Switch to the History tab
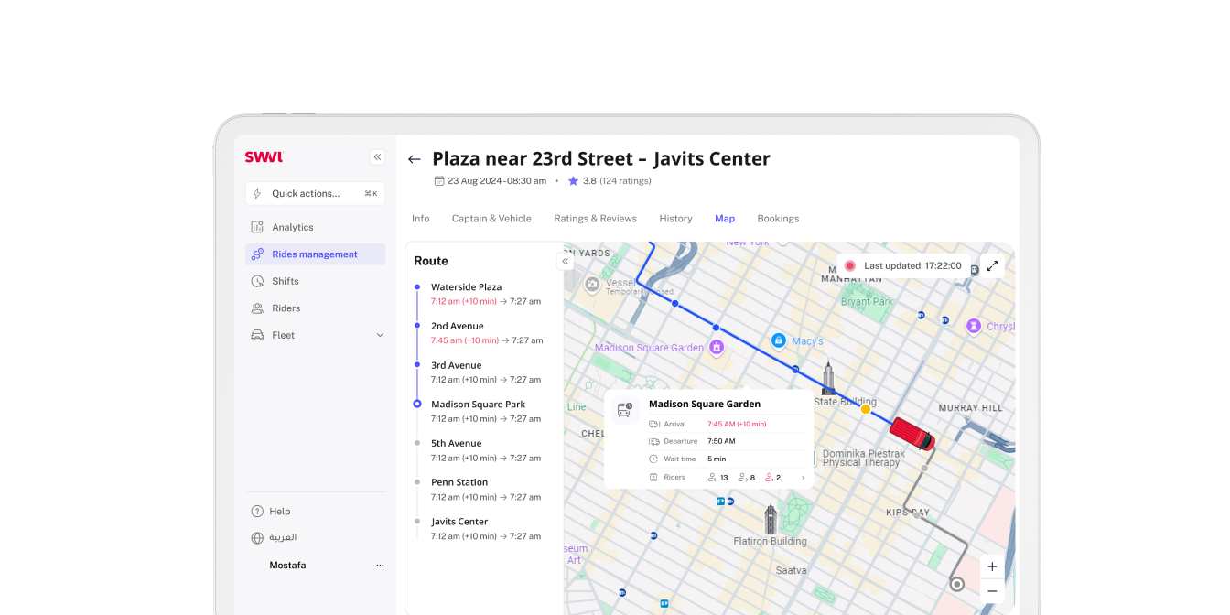Viewport: 1230px width, 615px height. click(675, 219)
